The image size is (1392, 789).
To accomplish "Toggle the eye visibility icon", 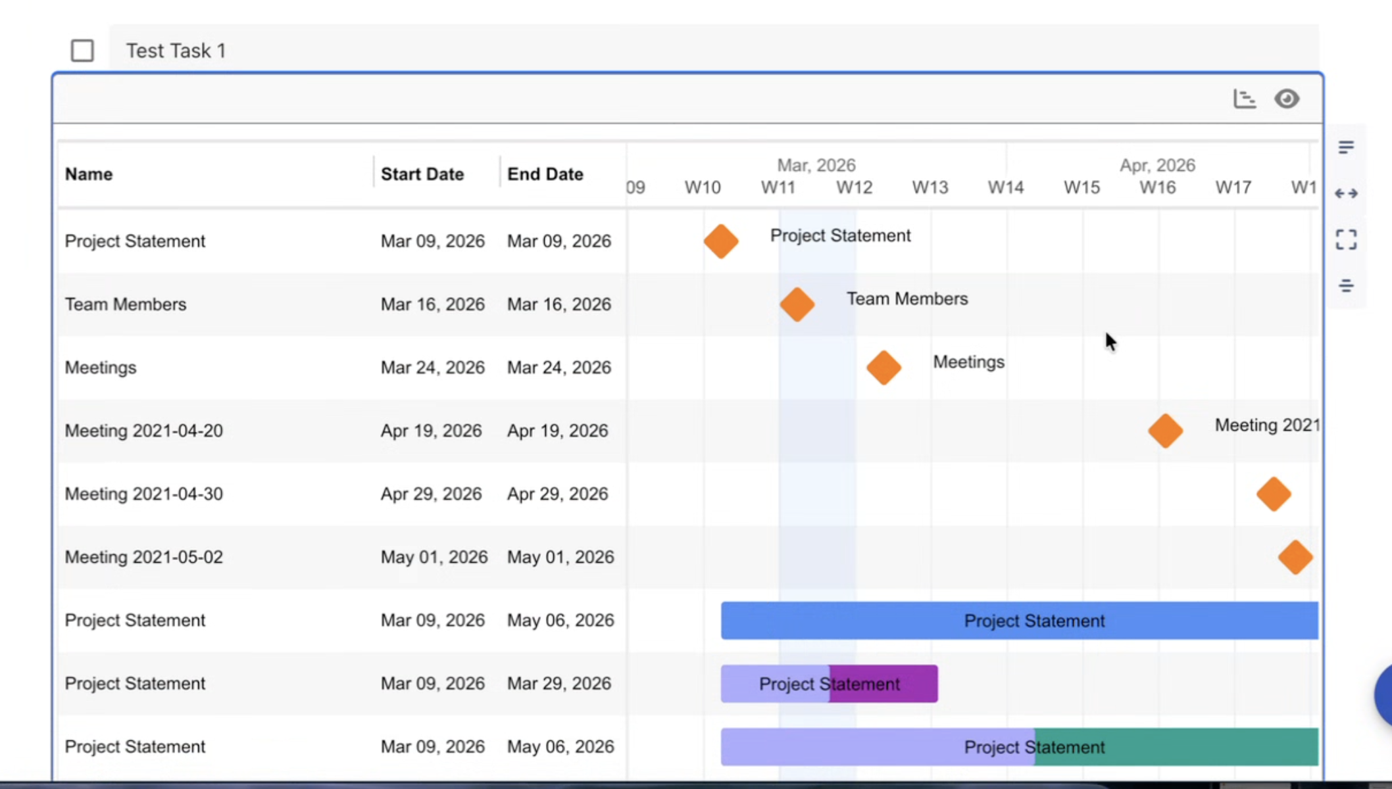I will coord(1287,99).
